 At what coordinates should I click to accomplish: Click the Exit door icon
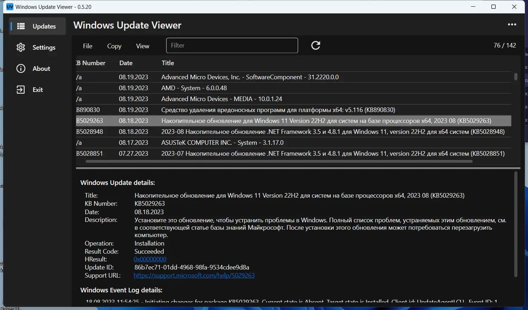[21, 89]
